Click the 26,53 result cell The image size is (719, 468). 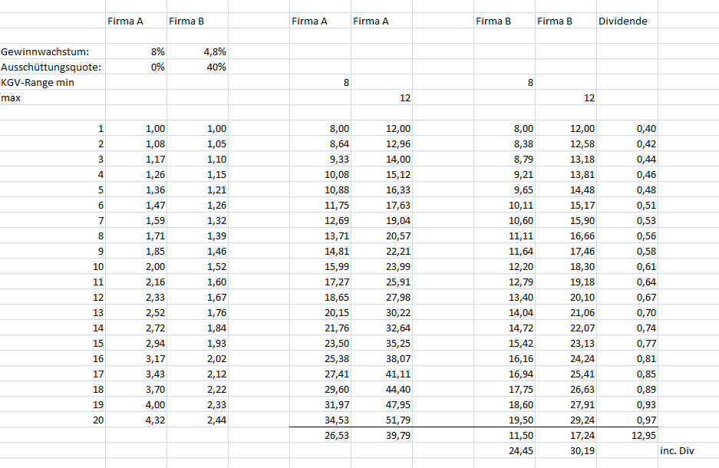[320, 436]
